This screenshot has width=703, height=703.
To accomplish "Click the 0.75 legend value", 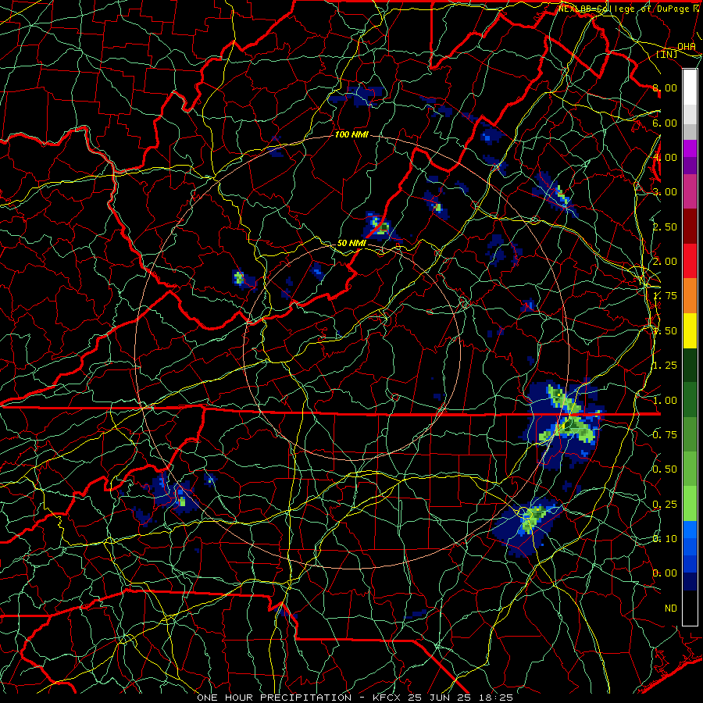I will 665,435.
